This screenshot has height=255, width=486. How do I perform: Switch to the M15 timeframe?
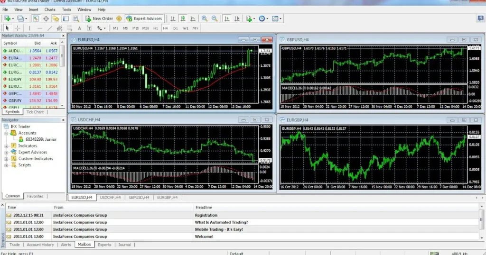(x=135, y=28)
